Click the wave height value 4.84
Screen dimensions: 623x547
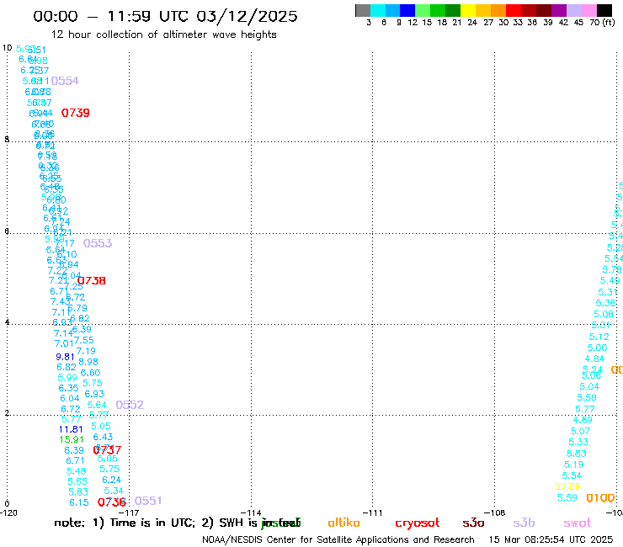point(594,358)
